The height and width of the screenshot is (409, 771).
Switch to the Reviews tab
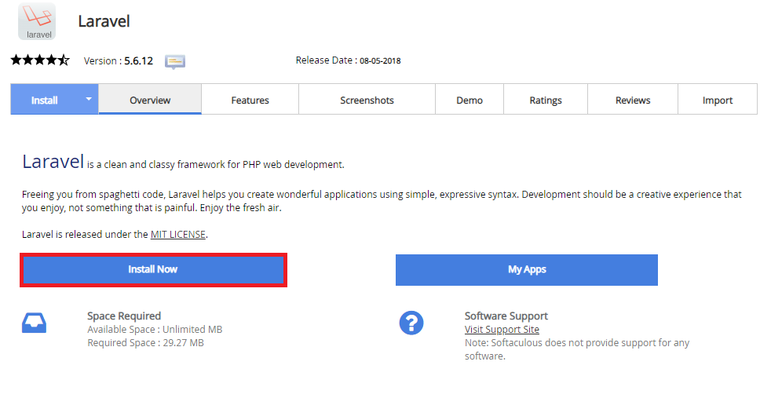(633, 100)
